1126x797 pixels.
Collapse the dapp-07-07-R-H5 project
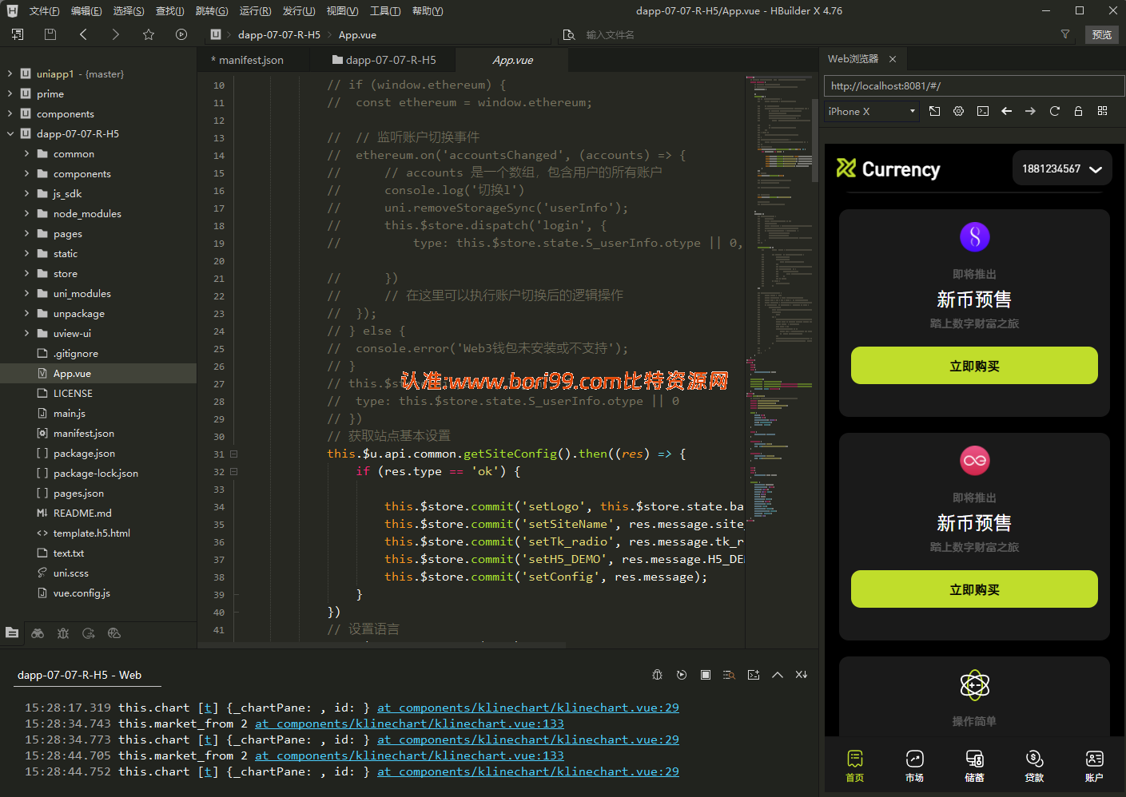(x=10, y=133)
